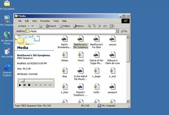The height and width of the screenshot is (115, 169).
Task: Open the View menu
Action: coord(35,21)
